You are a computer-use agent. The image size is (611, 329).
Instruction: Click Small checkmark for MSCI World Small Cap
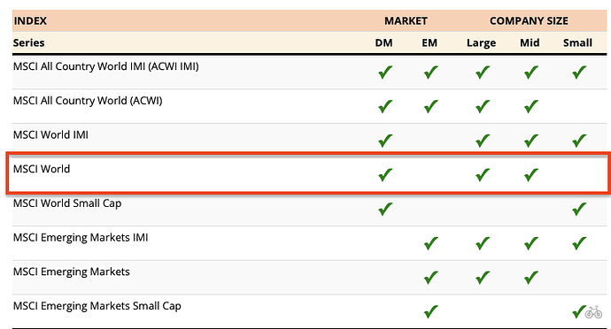click(579, 209)
